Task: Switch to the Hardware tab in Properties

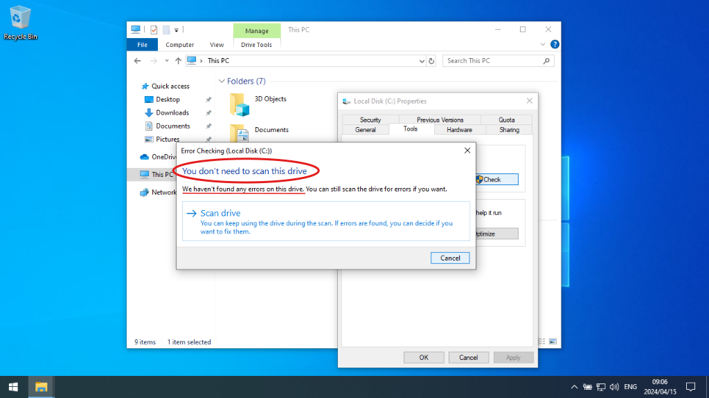Action: [x=458, y=129]
